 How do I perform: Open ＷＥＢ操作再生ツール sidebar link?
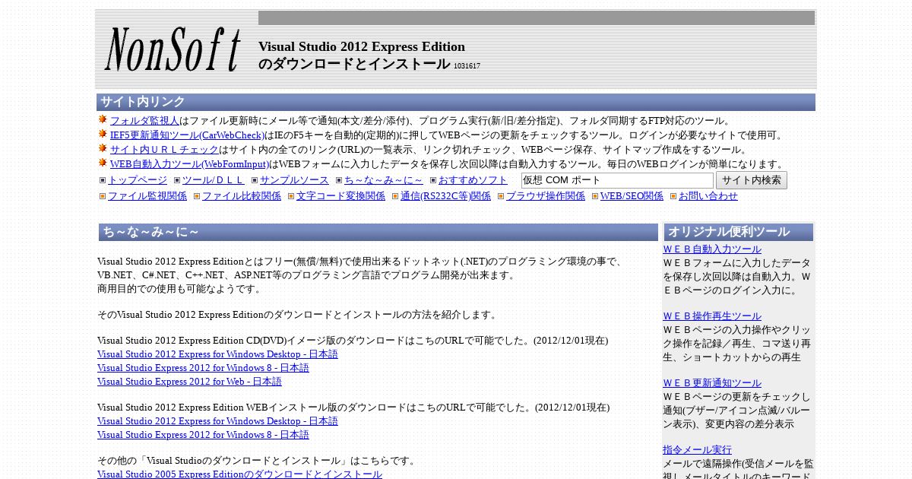pyautogui.click(x=712, y=316)
